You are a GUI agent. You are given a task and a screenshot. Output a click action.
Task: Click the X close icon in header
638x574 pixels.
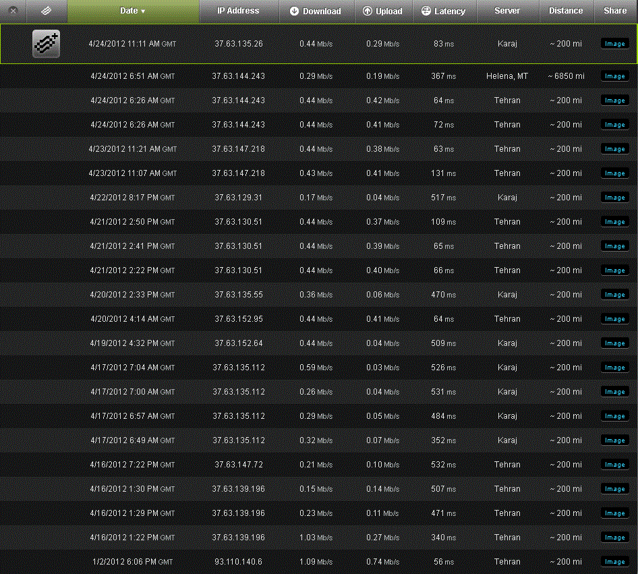[x=13, y=11]
